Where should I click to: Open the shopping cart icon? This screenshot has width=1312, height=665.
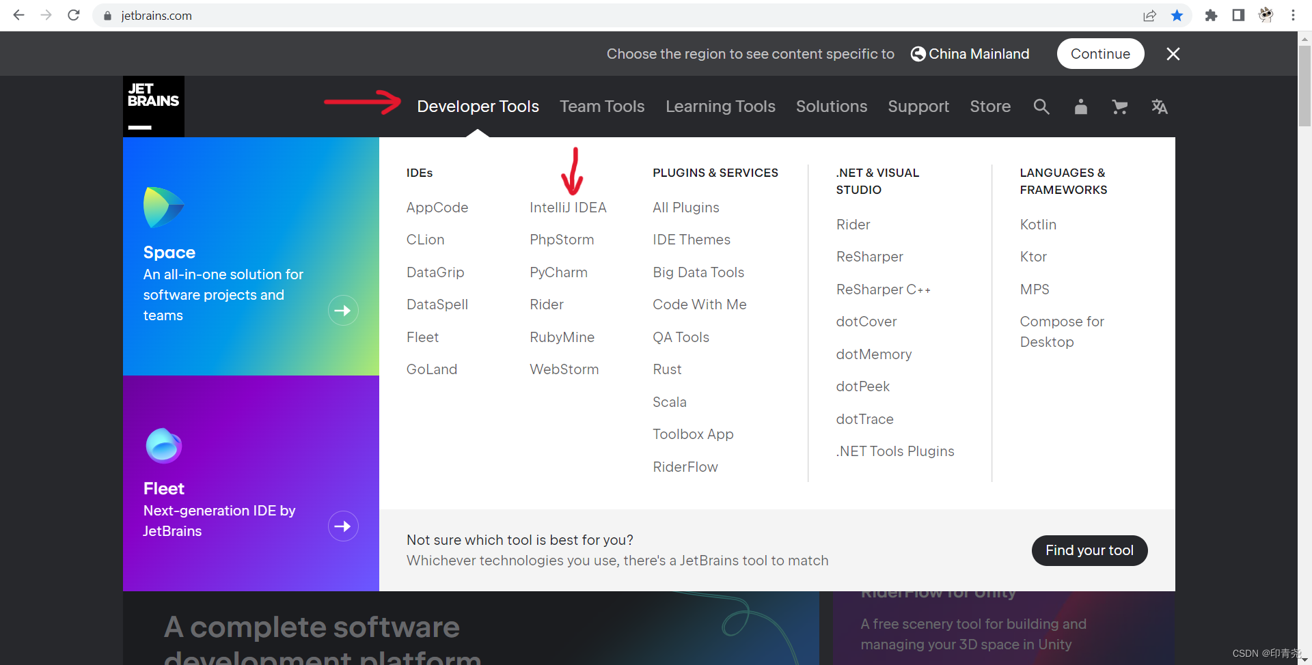[1119, 107]
